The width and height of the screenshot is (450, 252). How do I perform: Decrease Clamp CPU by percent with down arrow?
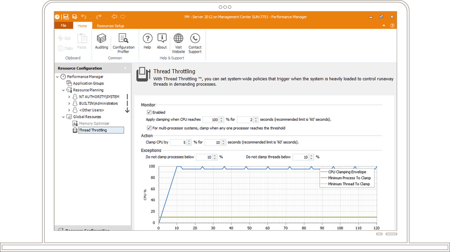pos(189,144)
